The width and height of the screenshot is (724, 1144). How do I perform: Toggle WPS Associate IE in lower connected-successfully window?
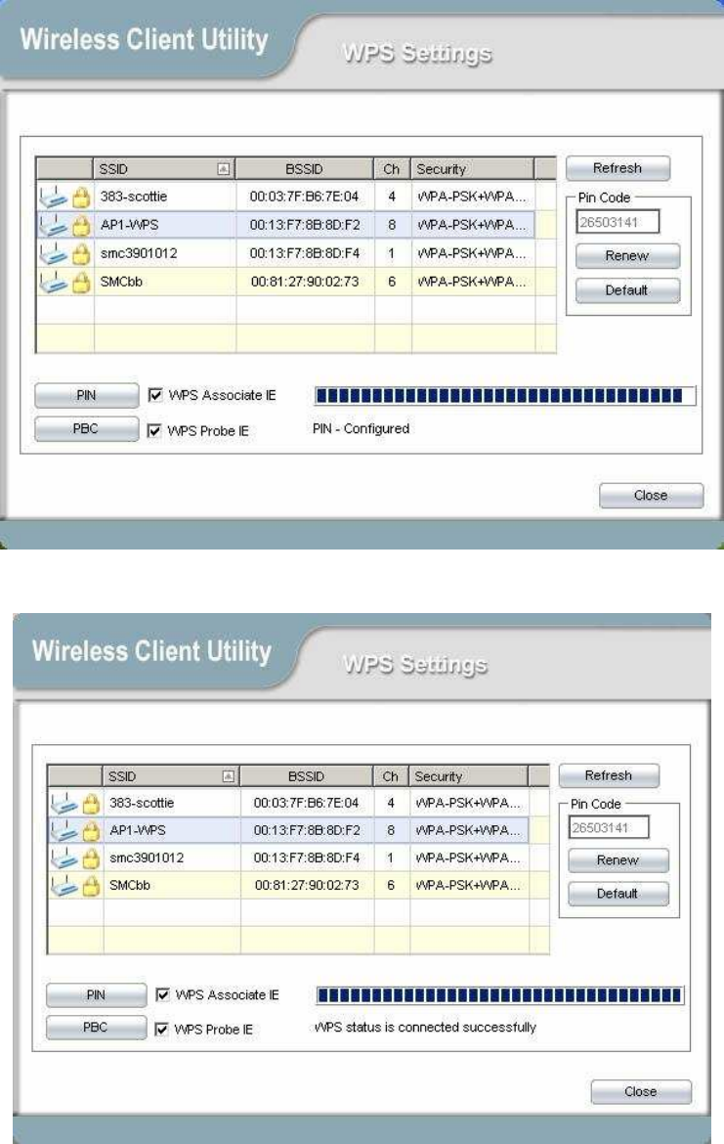tap(162, 994)
